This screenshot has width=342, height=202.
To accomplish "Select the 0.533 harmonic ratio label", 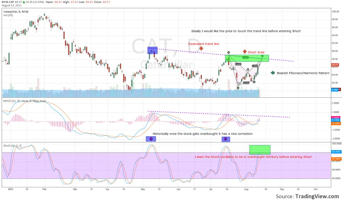I will (246, 83).
